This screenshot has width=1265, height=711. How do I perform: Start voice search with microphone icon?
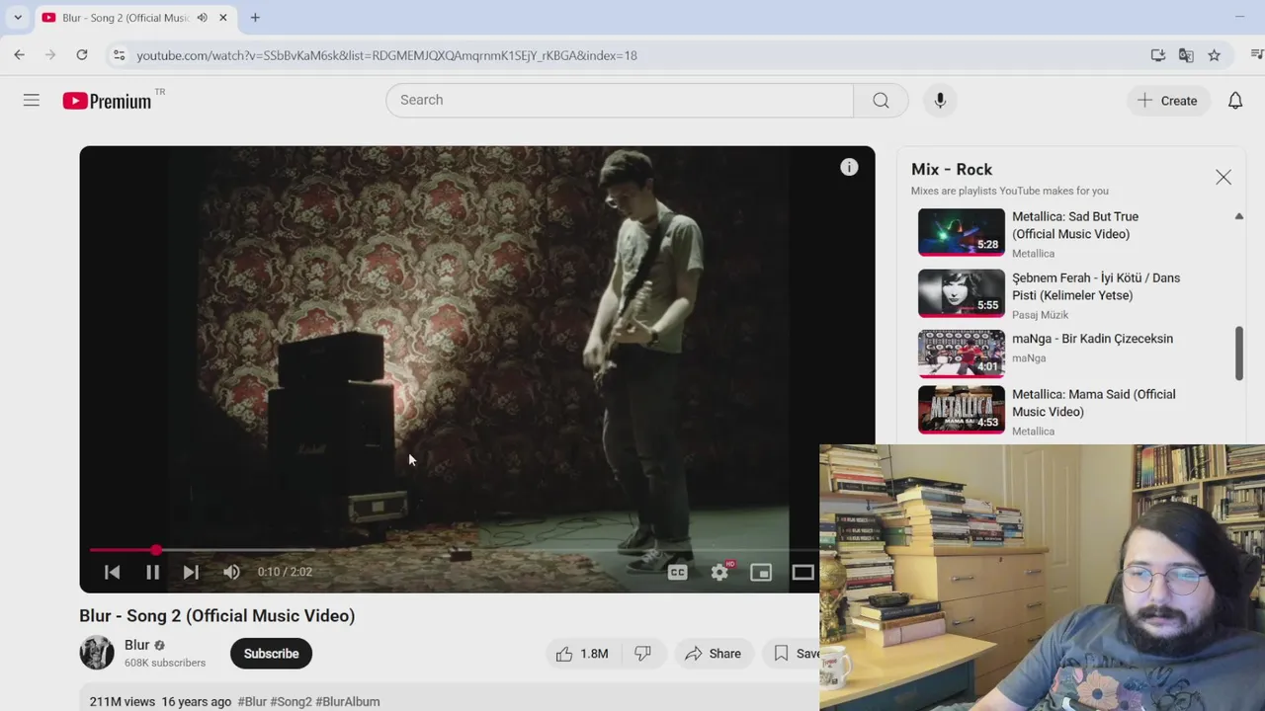(x=940, y=100)
